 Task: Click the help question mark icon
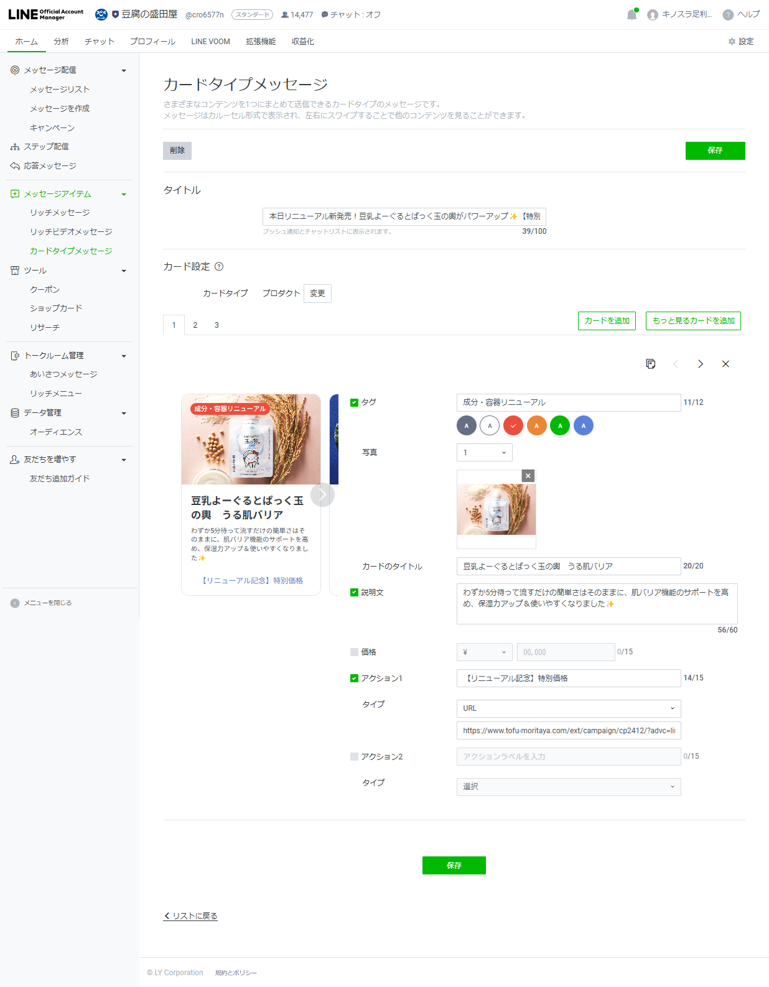pos(728,15)
